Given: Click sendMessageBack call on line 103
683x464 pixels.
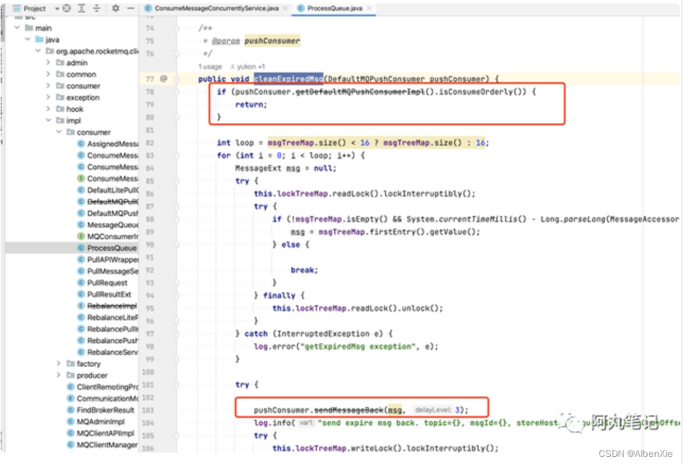Looking at the screenshot, I should coord(349,410).
